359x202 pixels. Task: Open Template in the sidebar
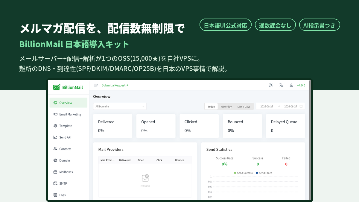click(69, 126)
